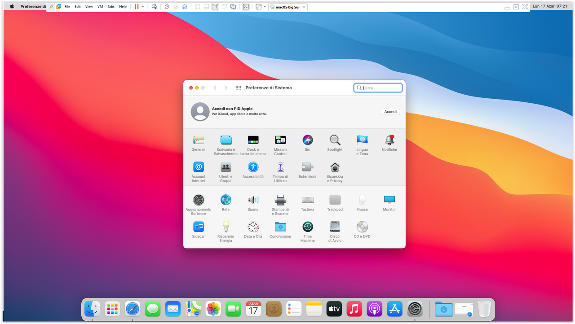Open Tempo di Utilizzo pane
This screenshot has height=324, width=575.
tap(280, 172)
